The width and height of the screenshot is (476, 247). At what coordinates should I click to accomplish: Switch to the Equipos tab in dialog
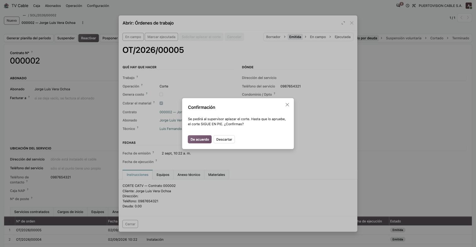click(163, 175)
